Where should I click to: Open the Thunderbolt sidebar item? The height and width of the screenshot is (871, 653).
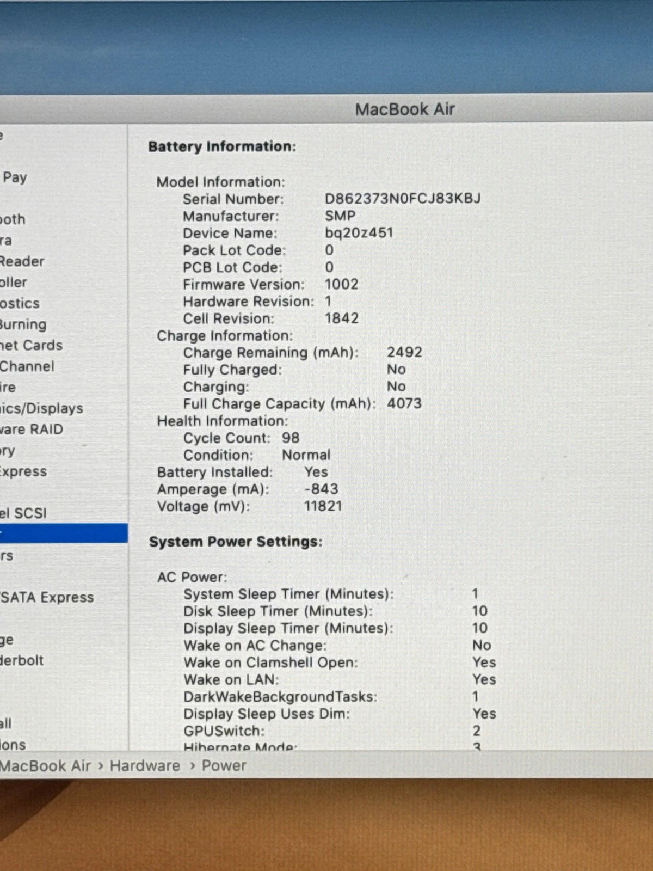(22, 660)
